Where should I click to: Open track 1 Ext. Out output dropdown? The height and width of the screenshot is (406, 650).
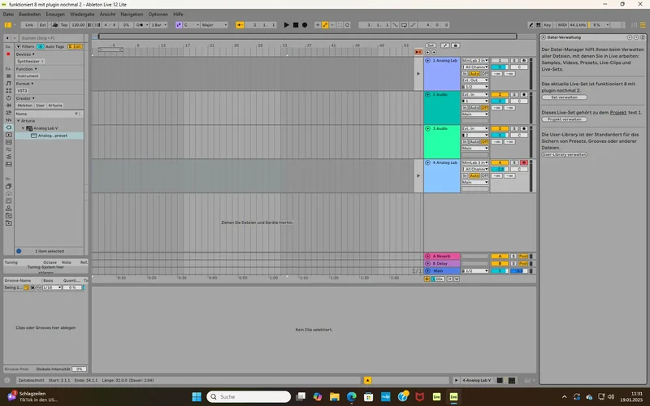[475, 80]
